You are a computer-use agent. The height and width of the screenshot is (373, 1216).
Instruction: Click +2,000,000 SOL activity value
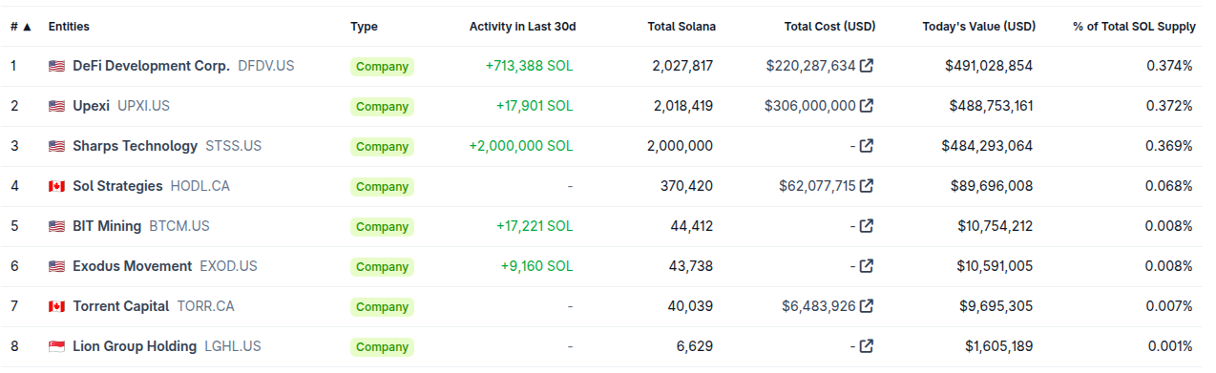pyautogui.click(x=521, y=146)
